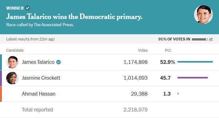This screenshot has height=118, width=219.
Task: Click James Talarico's small row photo
Action: tap(12, 62)
